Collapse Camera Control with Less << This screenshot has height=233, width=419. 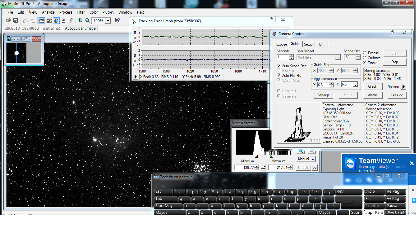(x=397, y=95)
